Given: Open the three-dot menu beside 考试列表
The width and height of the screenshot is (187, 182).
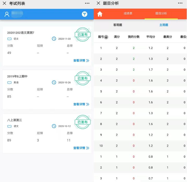Looking at the screenshot, I should point(87,3).
